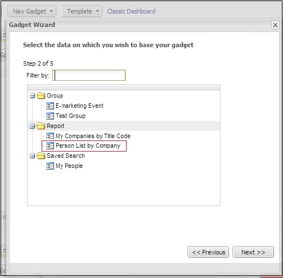
Task: Click the Test Group list icon
Action: [x=50, y=116]
